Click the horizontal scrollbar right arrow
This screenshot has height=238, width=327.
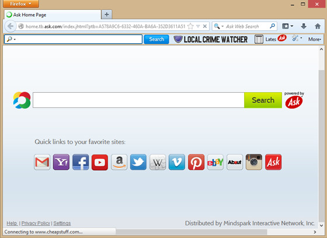315,232
